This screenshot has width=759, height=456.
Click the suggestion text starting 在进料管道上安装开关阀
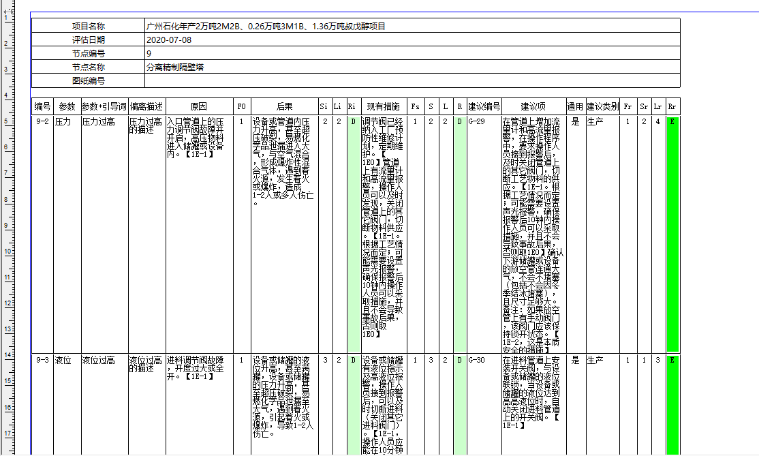click(531, 393)
